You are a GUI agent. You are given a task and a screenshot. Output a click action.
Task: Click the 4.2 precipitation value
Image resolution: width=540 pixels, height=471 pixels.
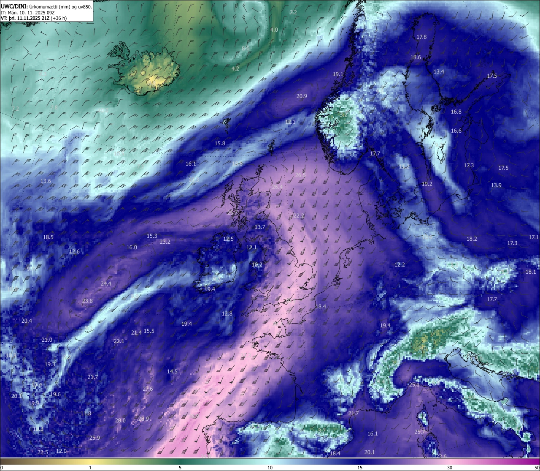coord(235,69)
